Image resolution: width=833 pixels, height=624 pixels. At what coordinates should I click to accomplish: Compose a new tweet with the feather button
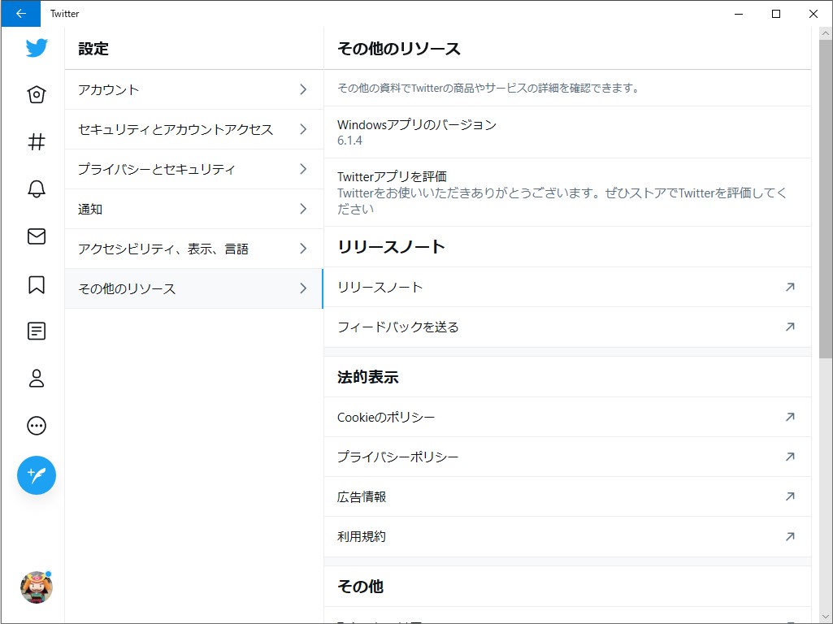point(36,475)
